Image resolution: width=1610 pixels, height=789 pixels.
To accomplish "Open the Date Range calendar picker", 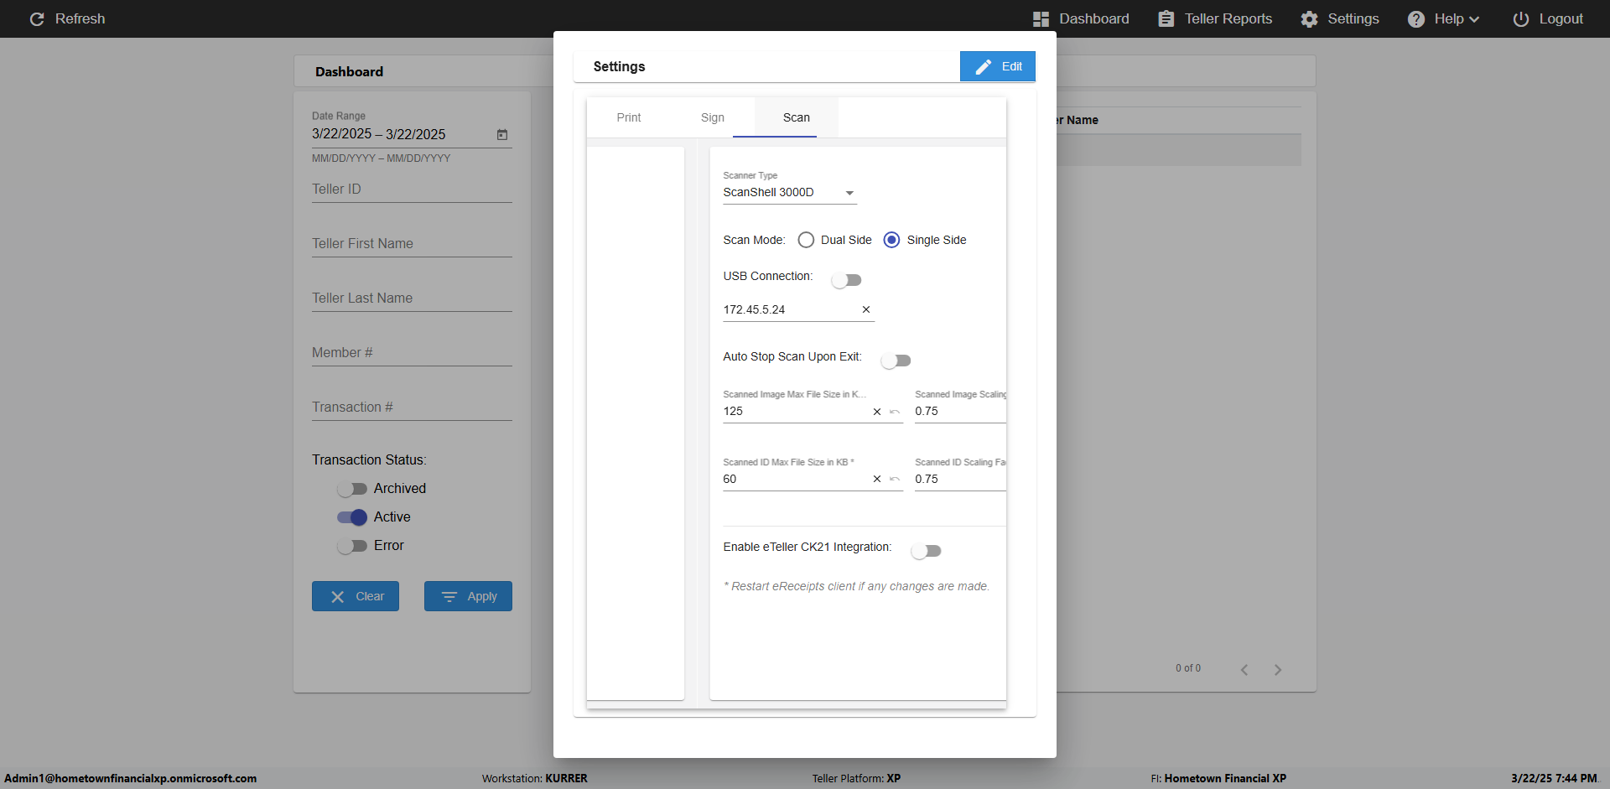I will pyautogui.click(x=502, y=134).
